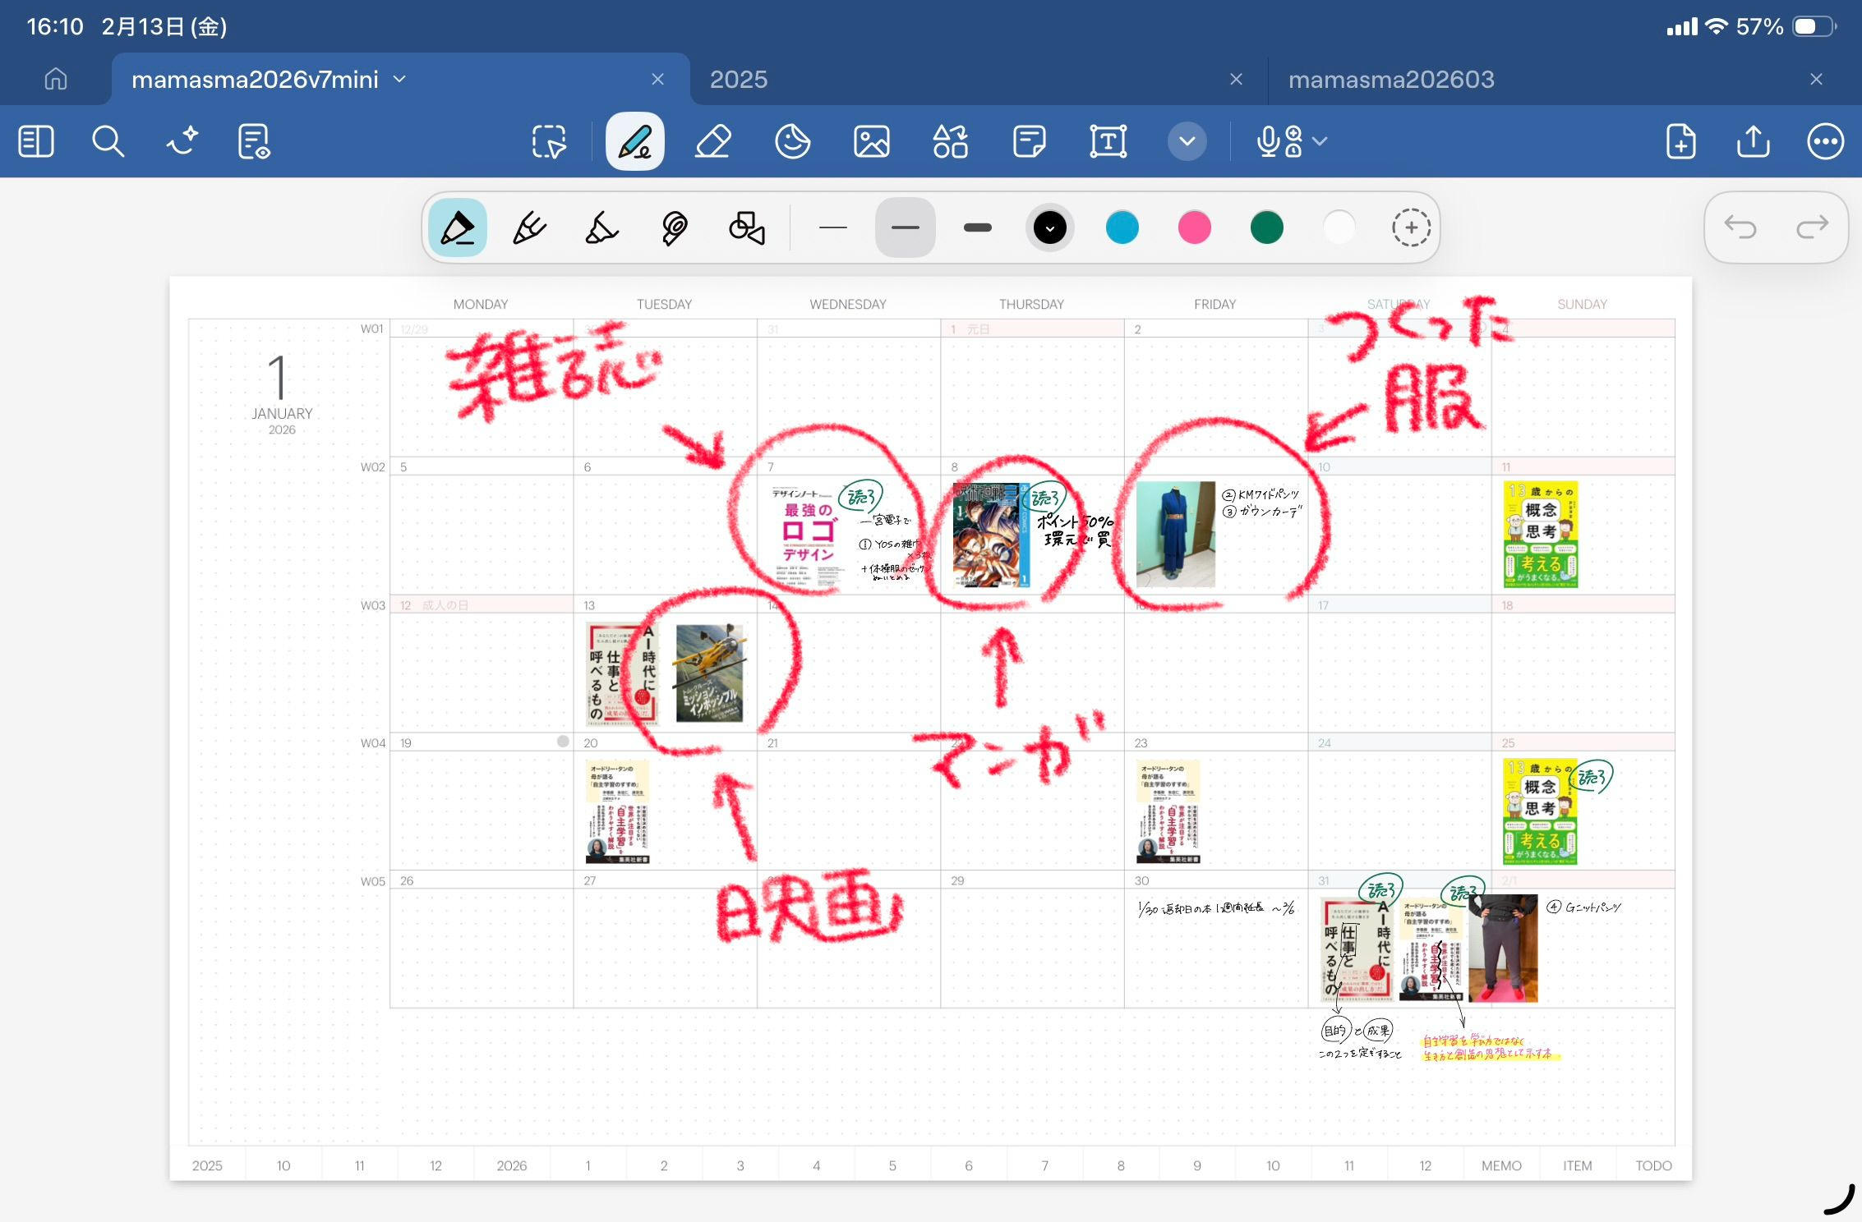Image resolution: width=1862 pixels, height=1222 pixels.
Task: Open the TODO page link
Action: coord(1652,1165)
